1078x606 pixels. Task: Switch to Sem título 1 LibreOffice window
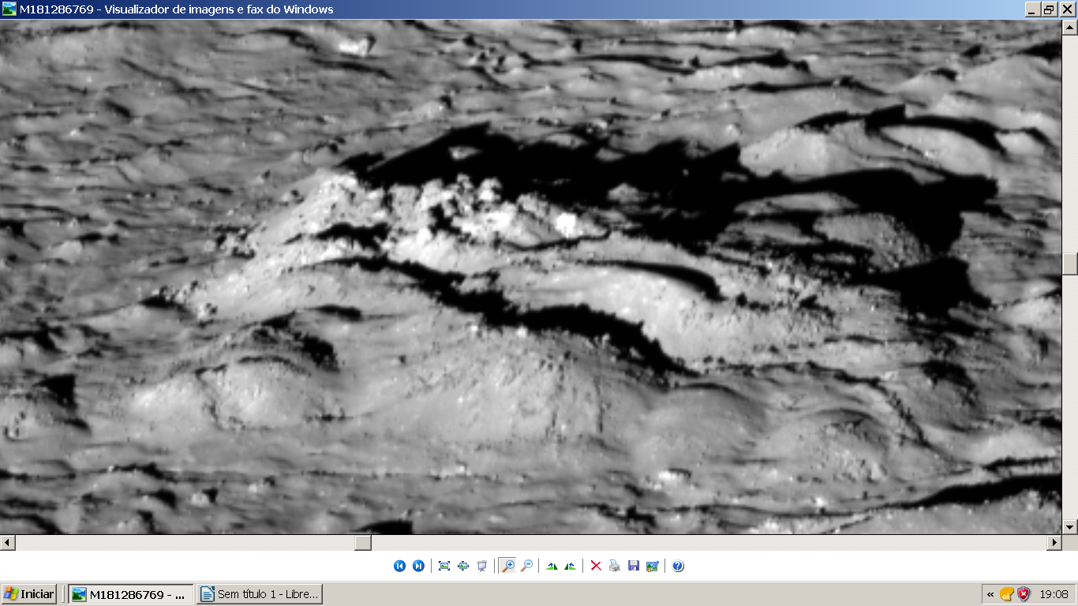(x=260, y=594)
